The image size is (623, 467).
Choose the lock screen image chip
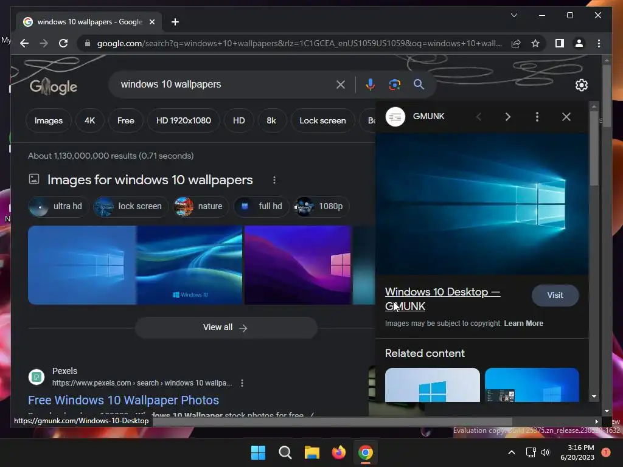(x=131, y=206)
